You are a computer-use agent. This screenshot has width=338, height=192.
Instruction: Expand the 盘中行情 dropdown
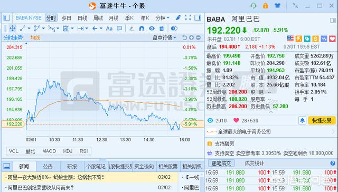(x=165, y=37)
